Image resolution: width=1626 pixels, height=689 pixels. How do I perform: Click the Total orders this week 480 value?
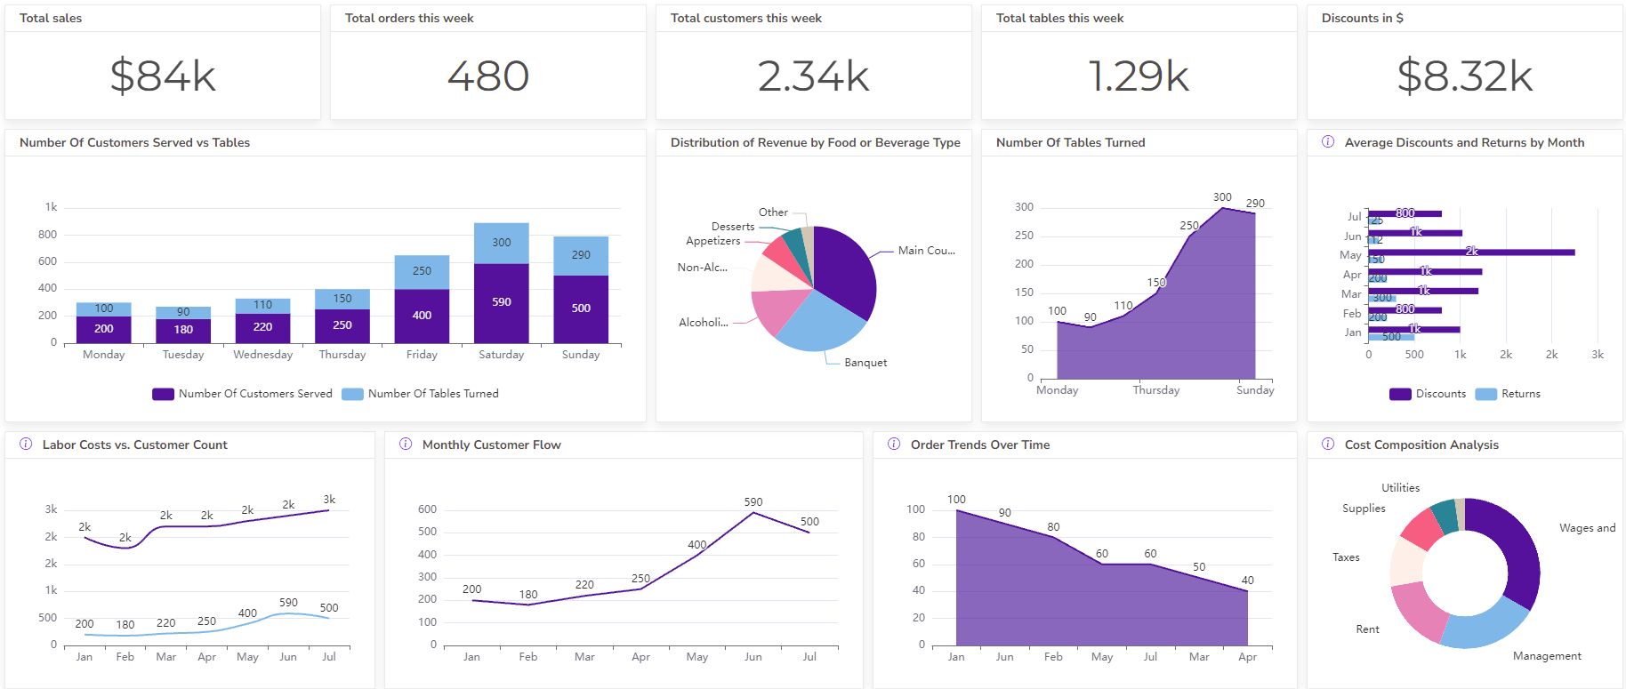click(x=487, y=76)
